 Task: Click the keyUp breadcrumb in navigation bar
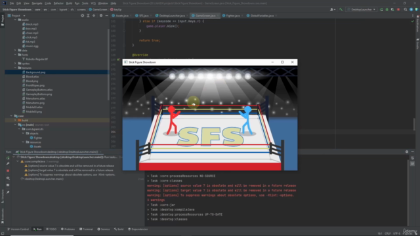tap(116, 9)
